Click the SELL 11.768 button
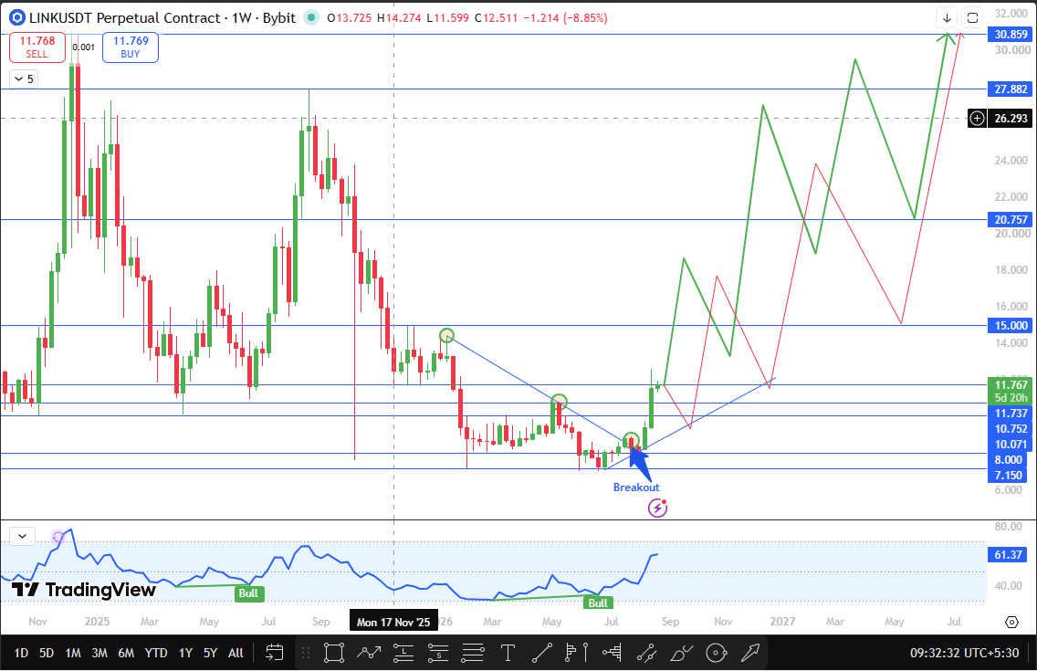The width and height of the screenshot is (1037, 671). pos(37,47)
